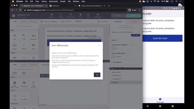Select the Installed tab in the logic panel
194x109 pixels.
tap(34, 64)
